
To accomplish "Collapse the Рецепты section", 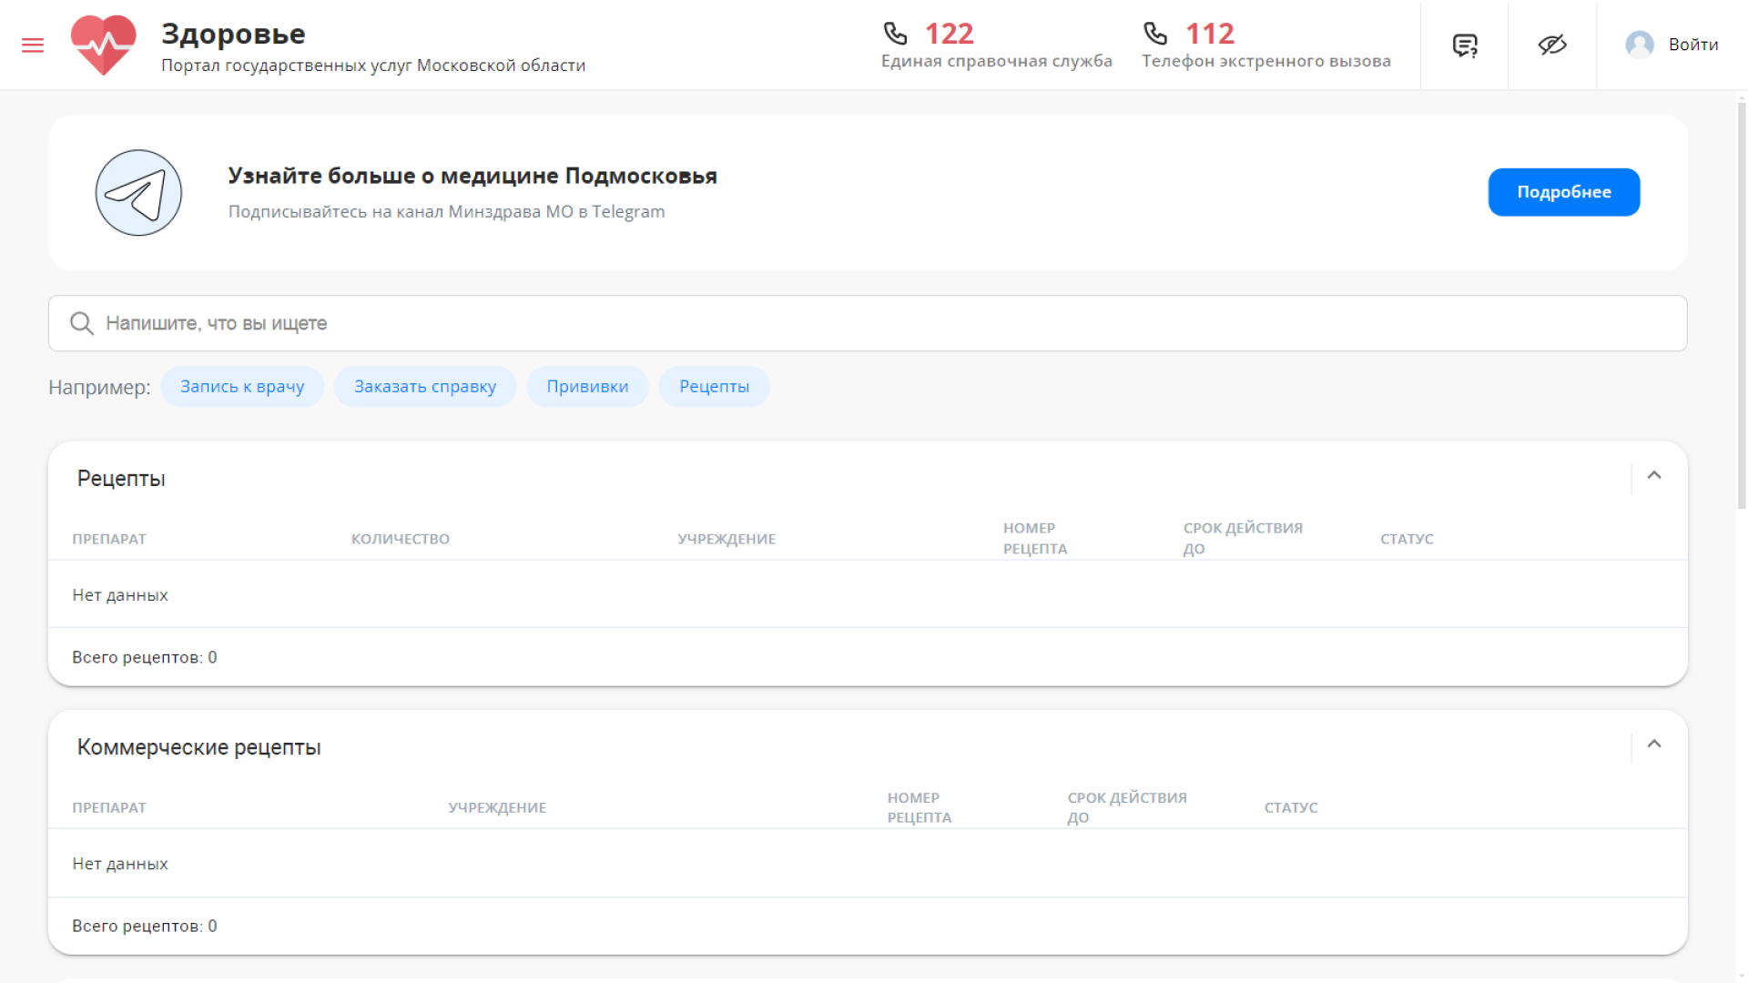I will (1654, 476).
